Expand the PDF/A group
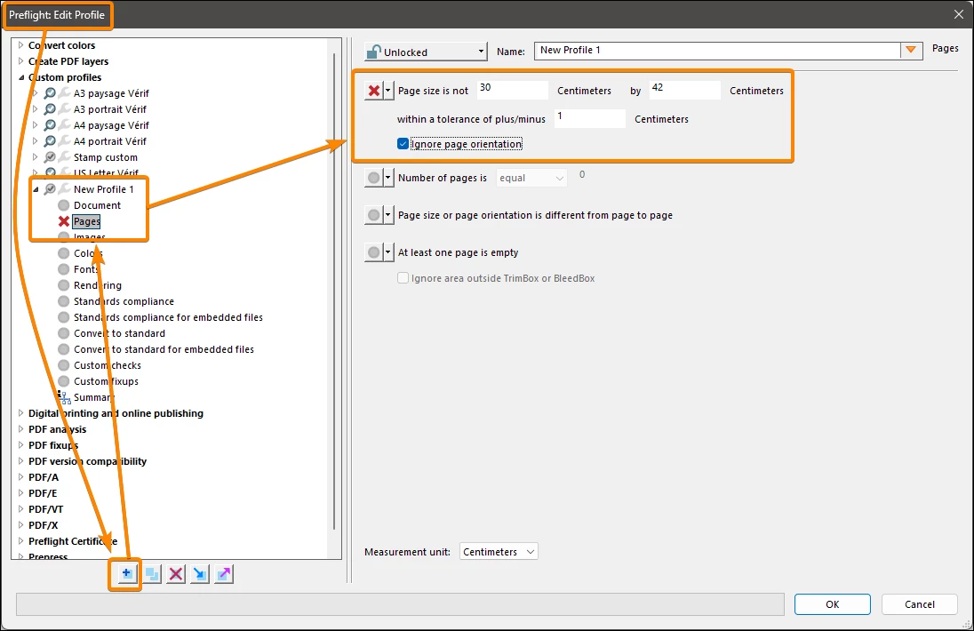Image resolution: width=974 pixels, height=631 pixels. (x=21, y=477)
